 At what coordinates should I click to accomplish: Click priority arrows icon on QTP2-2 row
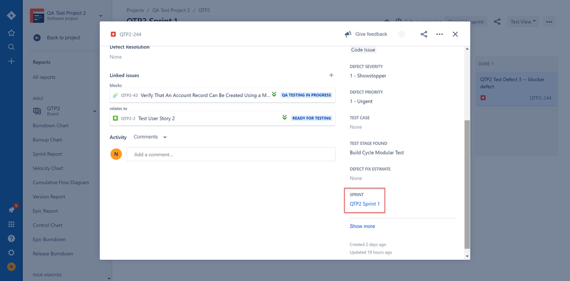pyautogui.click(x=285, y=117)
